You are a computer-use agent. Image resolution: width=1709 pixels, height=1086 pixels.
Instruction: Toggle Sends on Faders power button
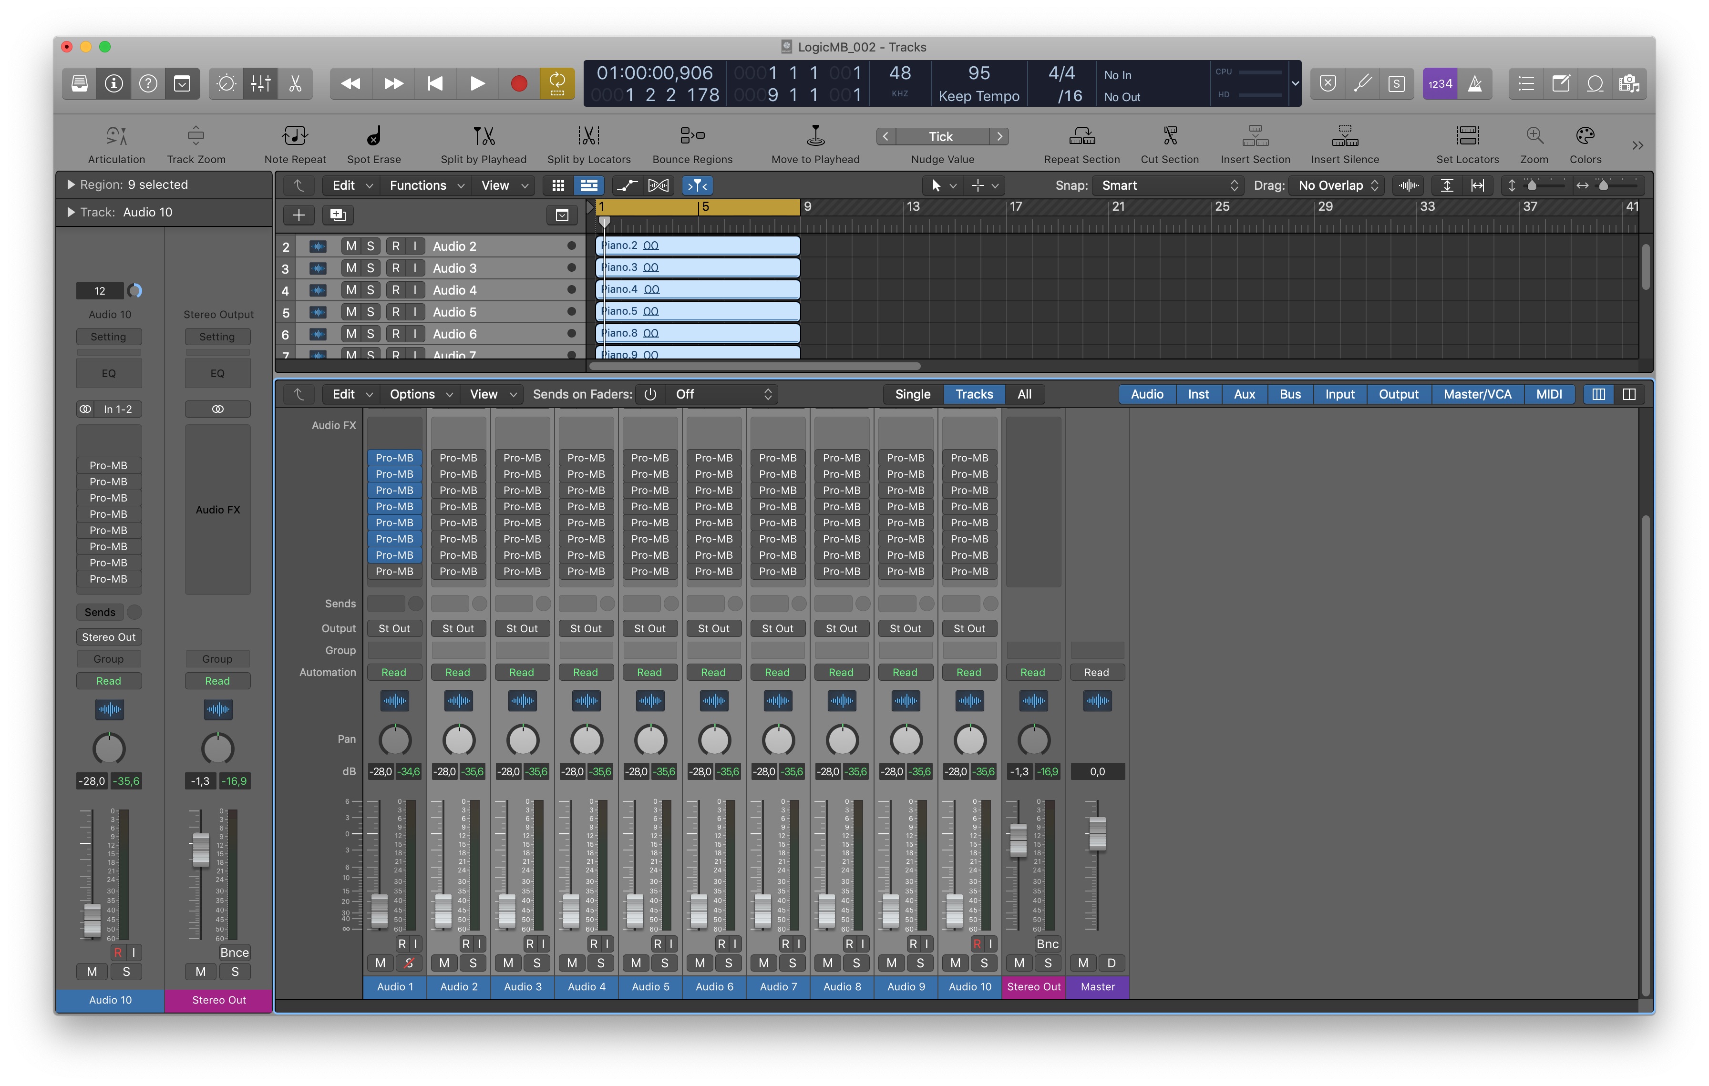(650, 394)
